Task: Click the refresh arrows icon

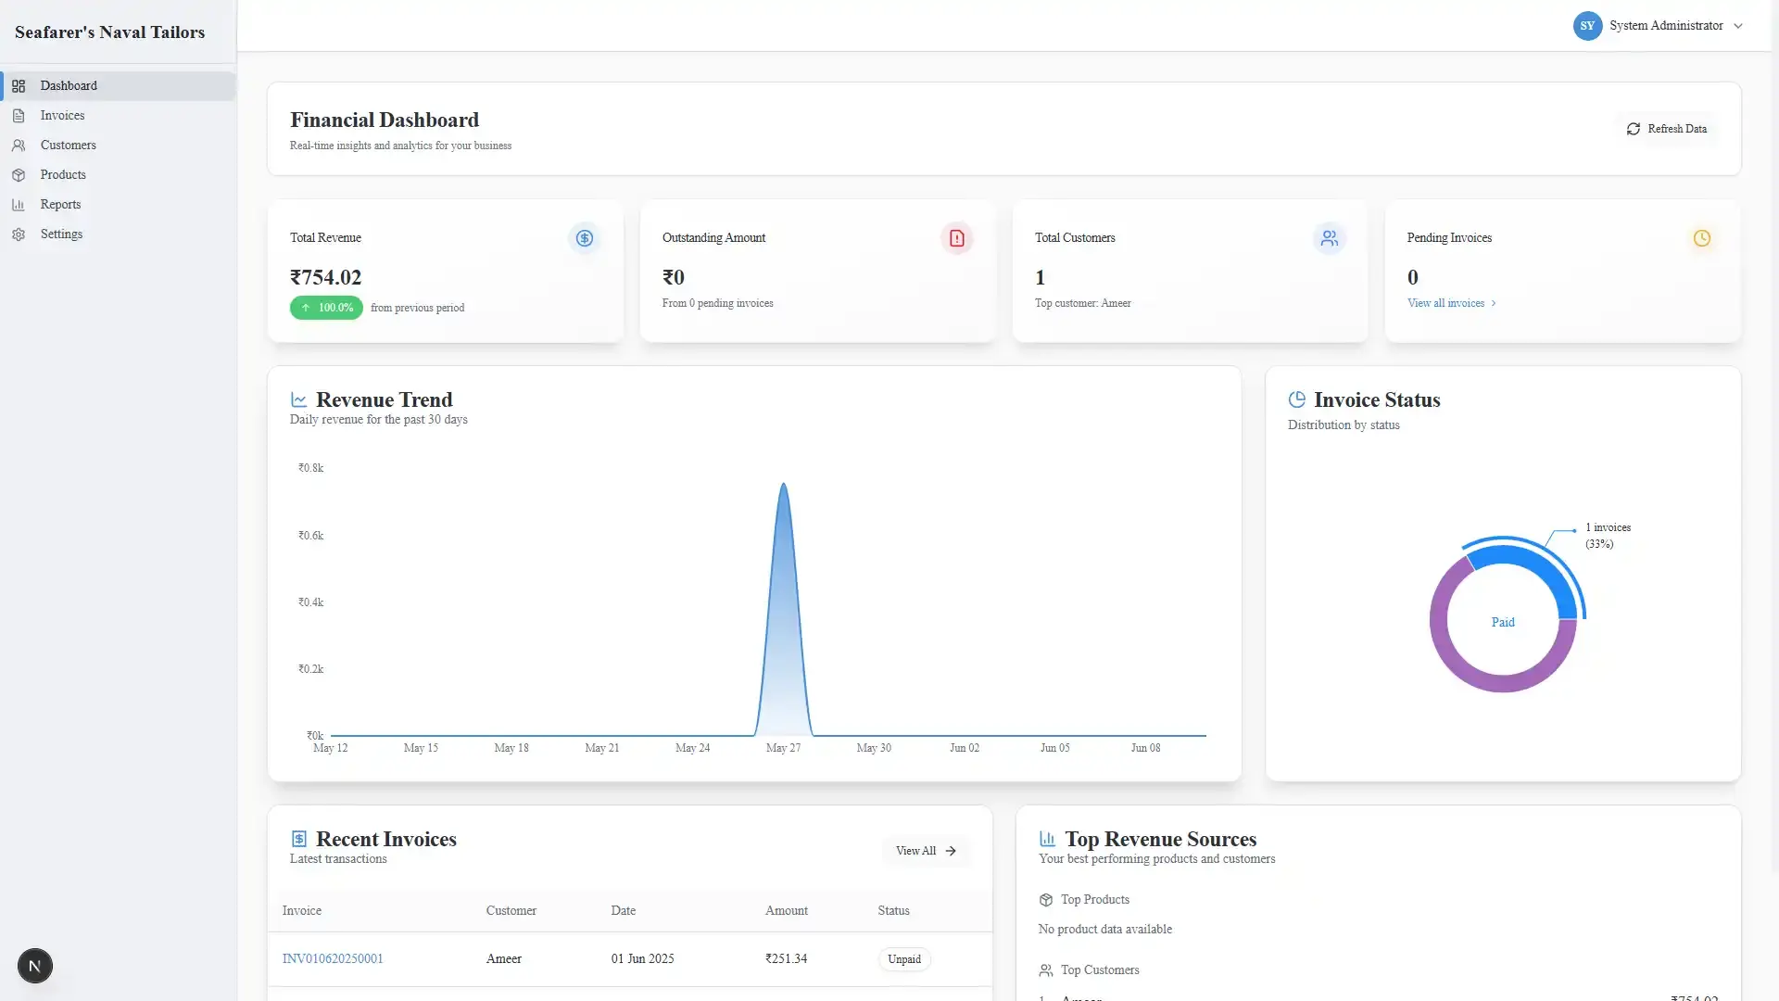Action: [x=1634, y=129]
